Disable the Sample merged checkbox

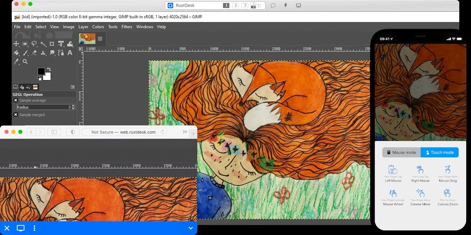(15, 115)
